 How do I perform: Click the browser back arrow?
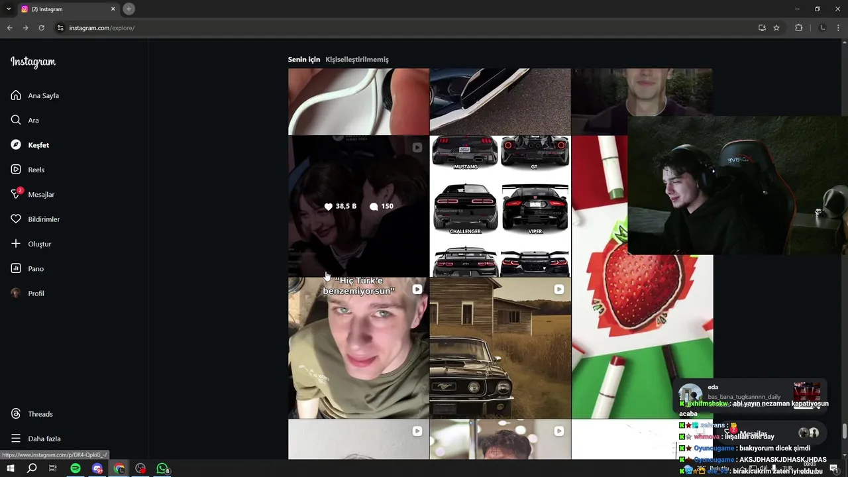pos(9,28)
